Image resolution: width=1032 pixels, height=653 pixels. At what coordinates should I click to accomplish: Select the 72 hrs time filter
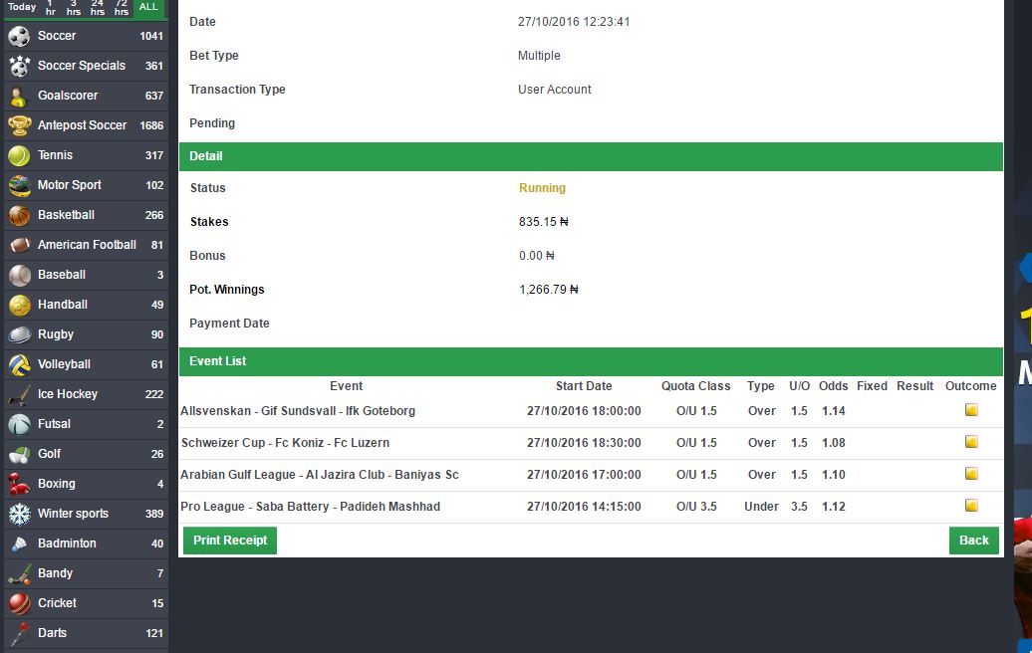122,7
